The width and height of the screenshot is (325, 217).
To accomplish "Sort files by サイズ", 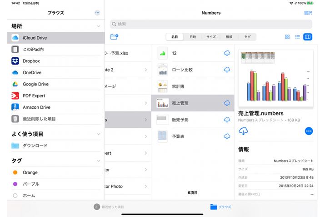I will click(211, 37).
